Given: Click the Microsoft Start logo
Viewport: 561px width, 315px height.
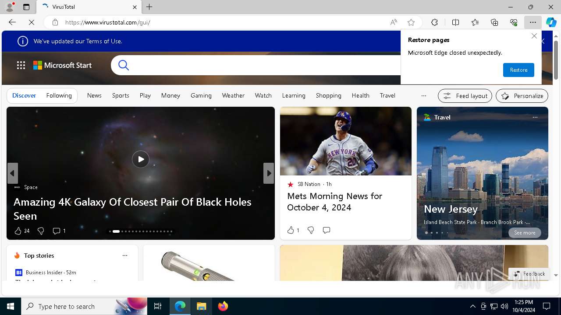Looking at the screenshot, I should [x=63, y=65].
